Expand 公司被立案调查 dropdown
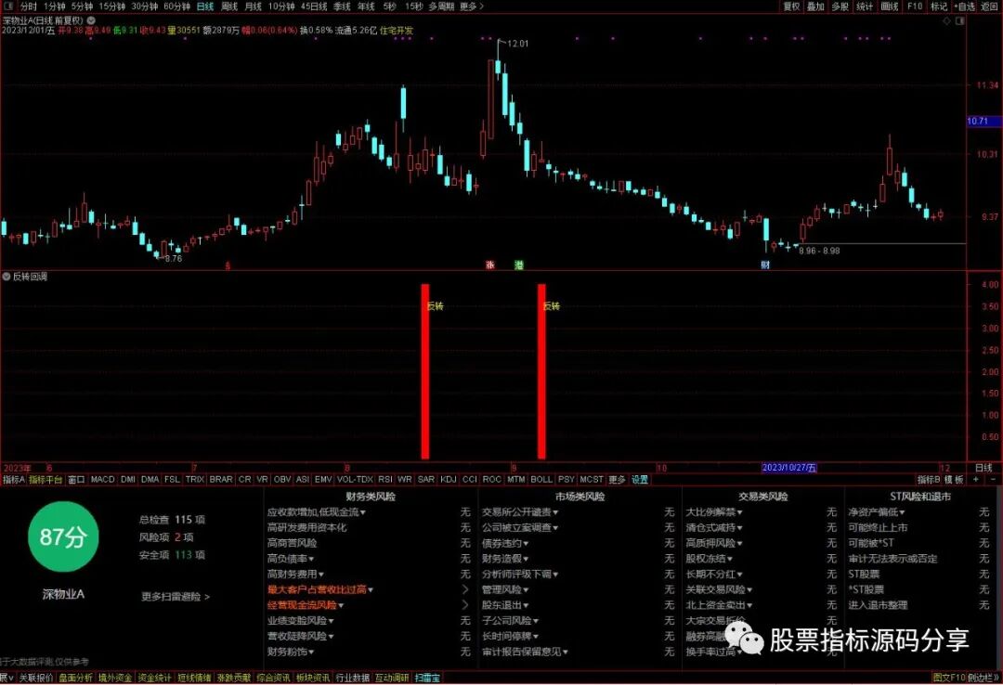Screen dimensions: 1003x685 pos(520,527)
